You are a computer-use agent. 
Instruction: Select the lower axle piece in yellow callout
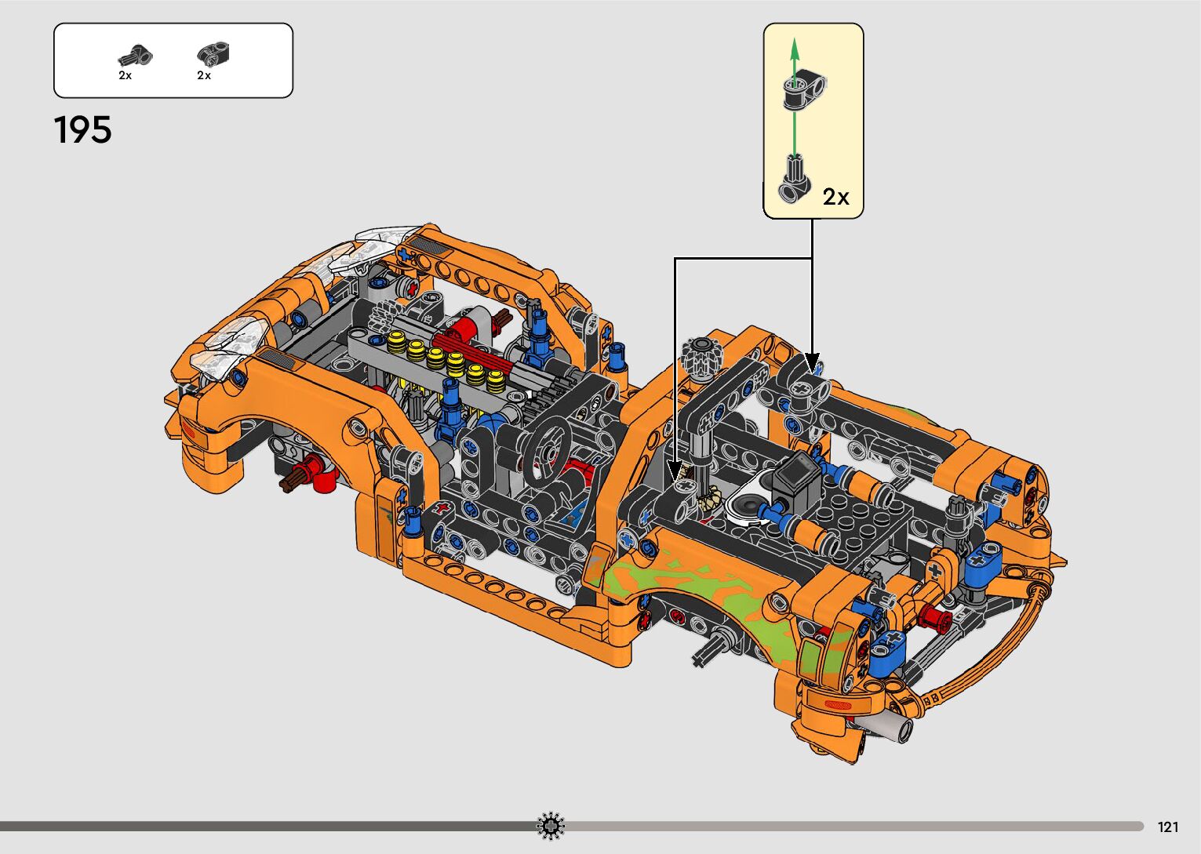[795, 180]
